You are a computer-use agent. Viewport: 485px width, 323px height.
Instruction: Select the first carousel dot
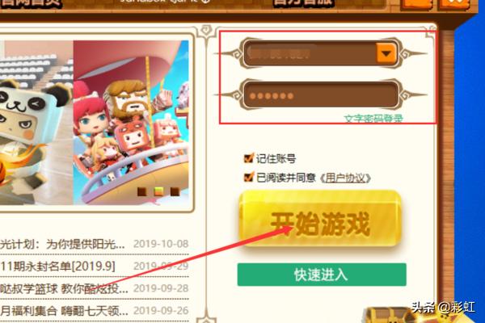coord(141,191)
